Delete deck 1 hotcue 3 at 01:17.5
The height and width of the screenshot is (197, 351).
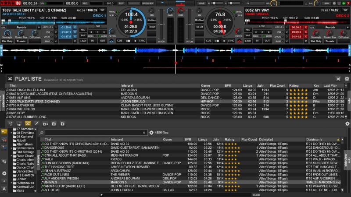[75, 36]
